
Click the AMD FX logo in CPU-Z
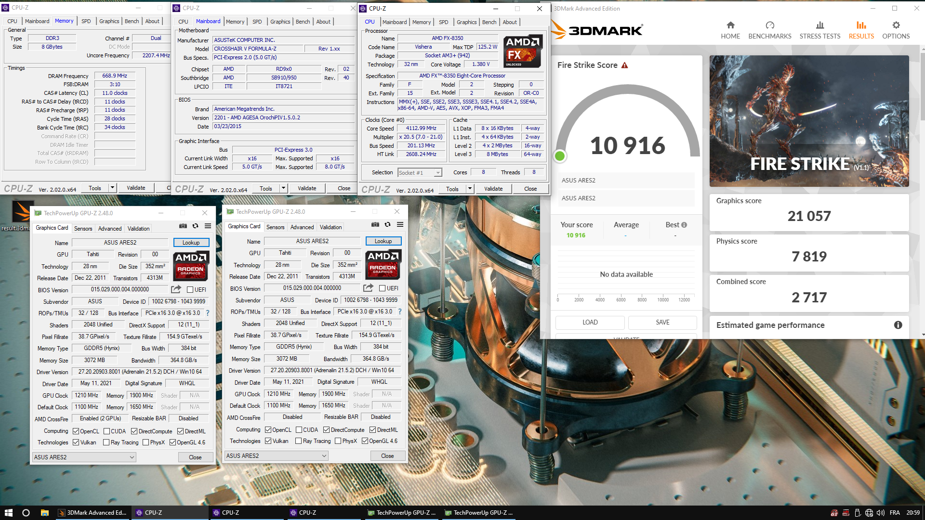[x=523, y=52]
